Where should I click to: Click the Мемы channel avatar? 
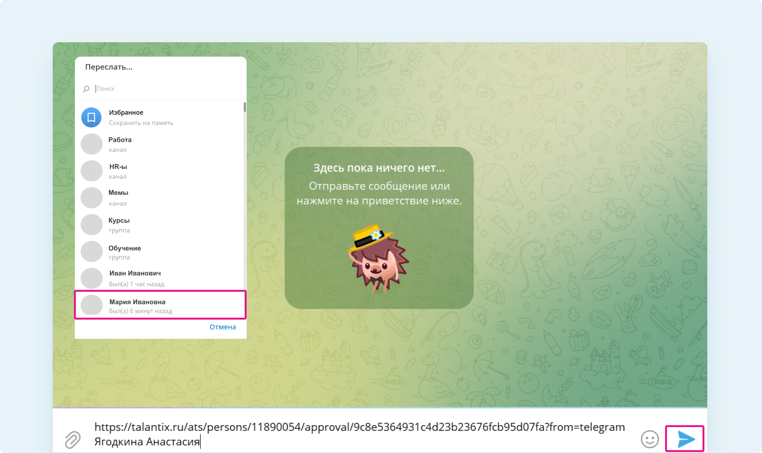pyautogui.click(x=92, y=198)
